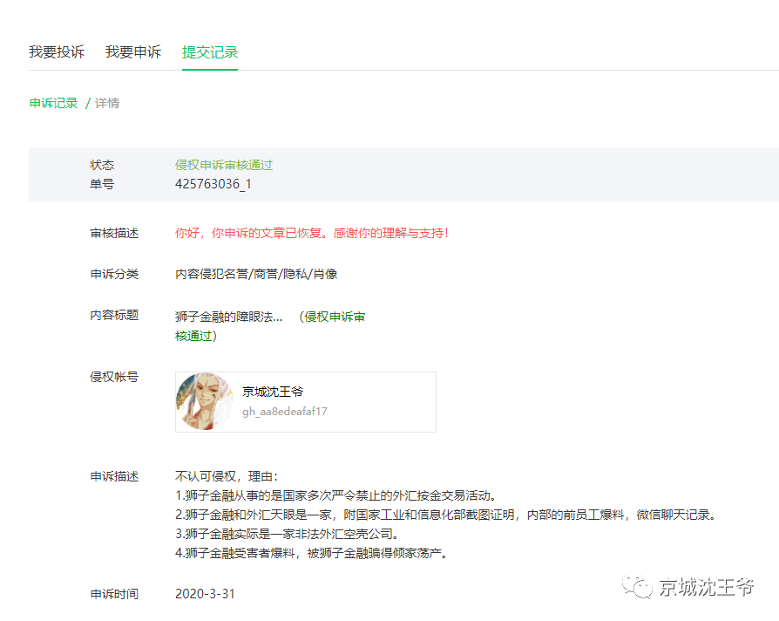Click the green status 侵权申诉审核通过 in header
Viewport: 779px width, 621px height.
point(224,165)
